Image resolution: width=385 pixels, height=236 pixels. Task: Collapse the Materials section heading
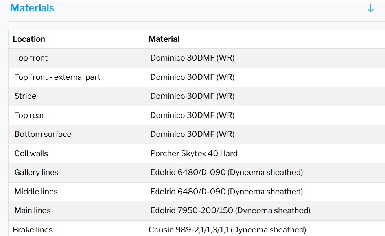click(x=32, y=8)
